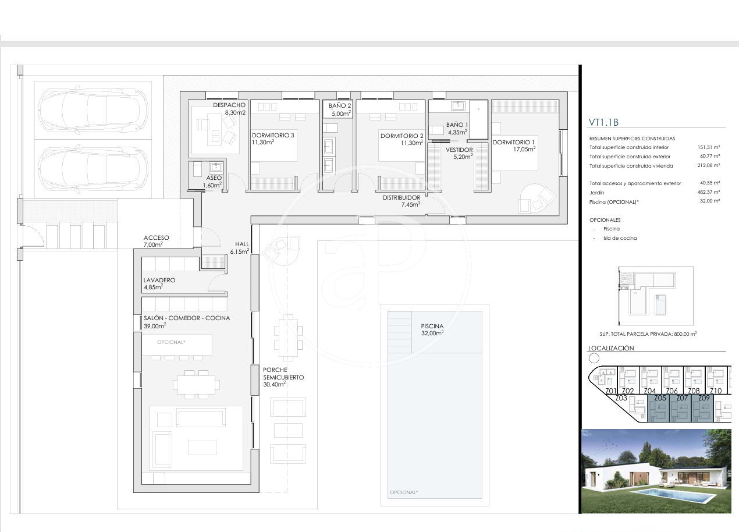Click the optional kitchen island marked Opcional
Viewport: 739px width, 532px height.
pos(177,344)
